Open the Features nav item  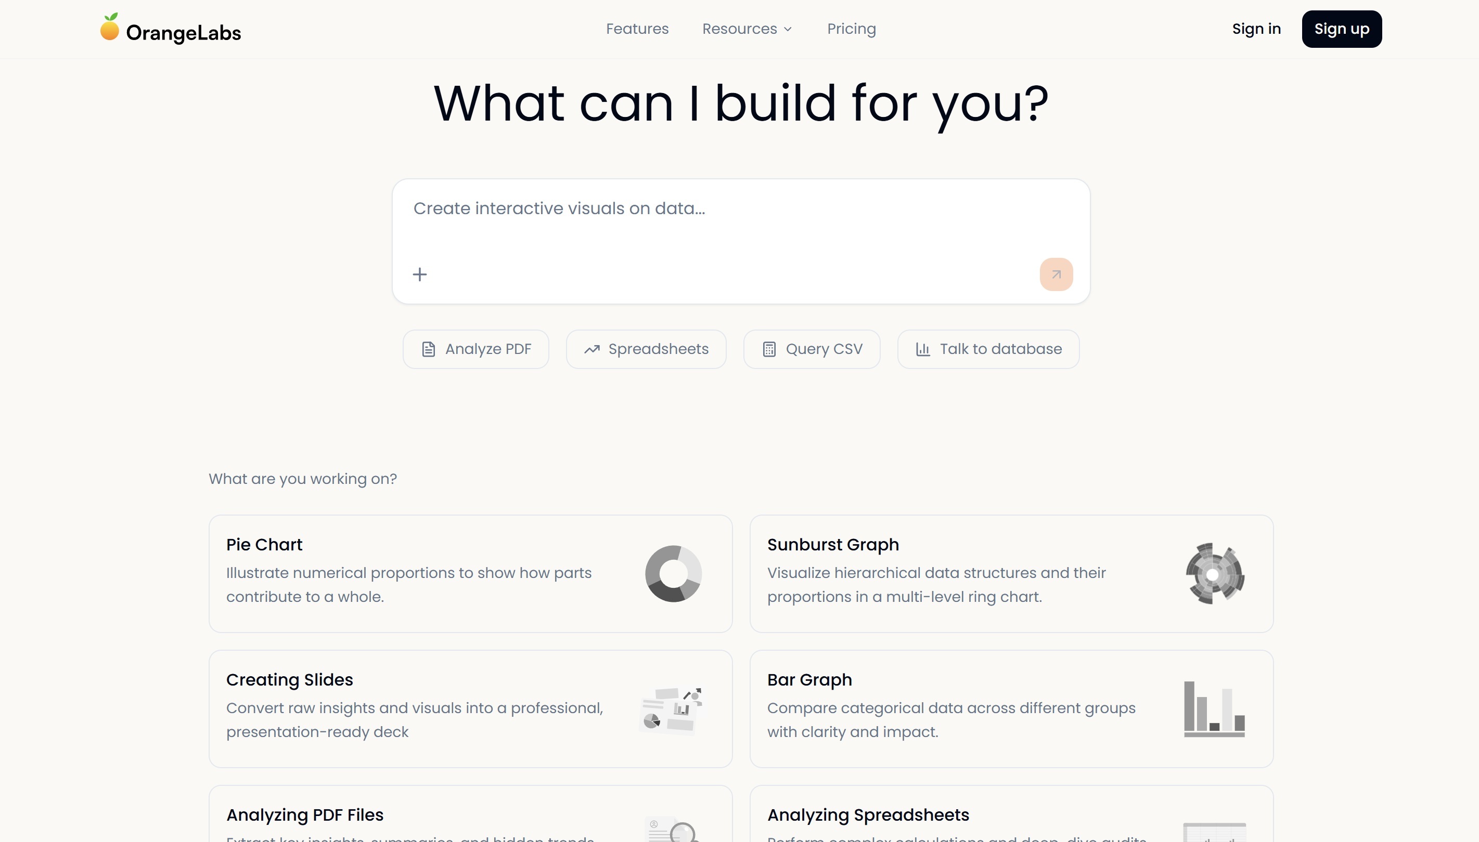637,29
